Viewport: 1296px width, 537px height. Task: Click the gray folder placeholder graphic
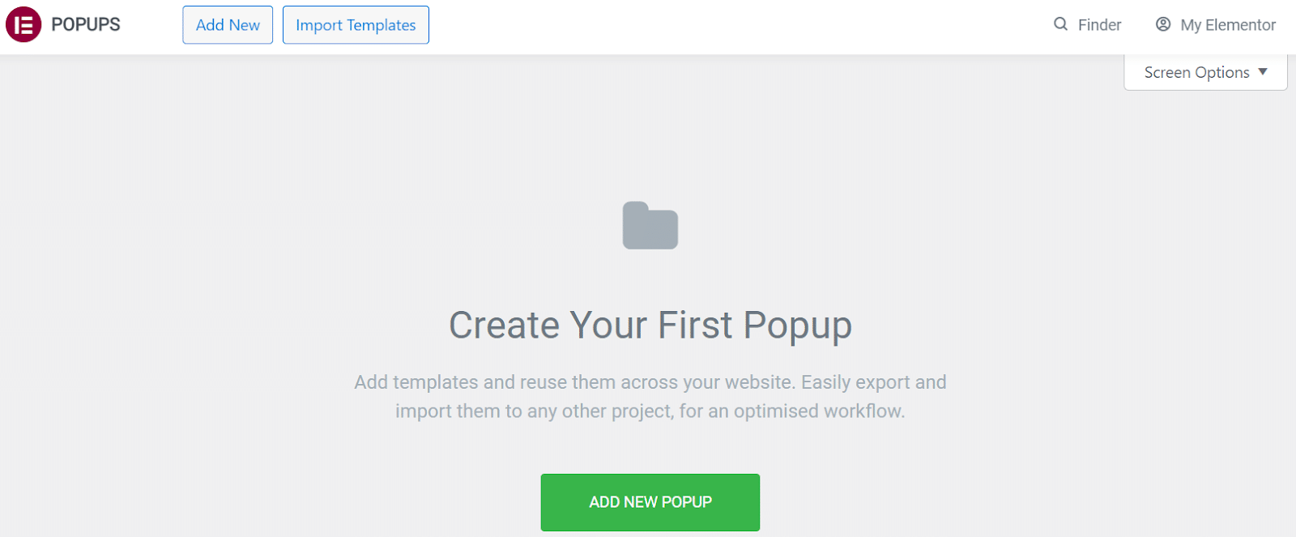pos(649,226)
